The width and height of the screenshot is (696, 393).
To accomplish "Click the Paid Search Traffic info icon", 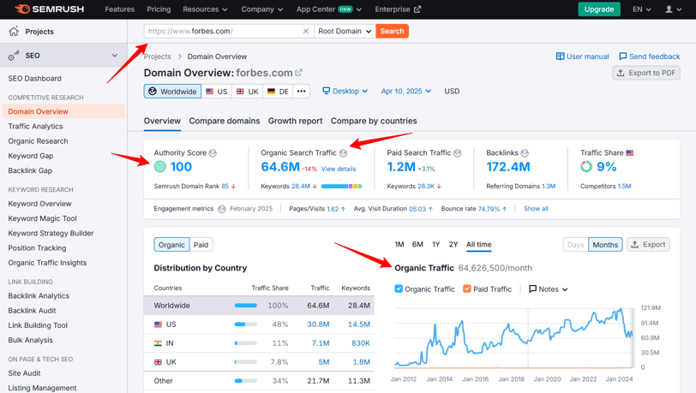I will (457, 153).
